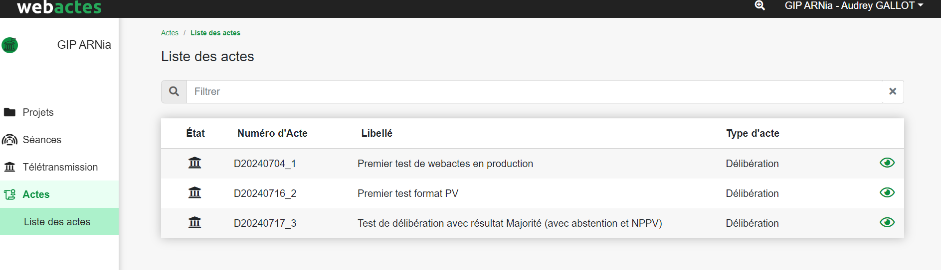This screenshot has width=941, height=270.
Task: Go to Actes breadcrumb link
Action: [170, 33]
